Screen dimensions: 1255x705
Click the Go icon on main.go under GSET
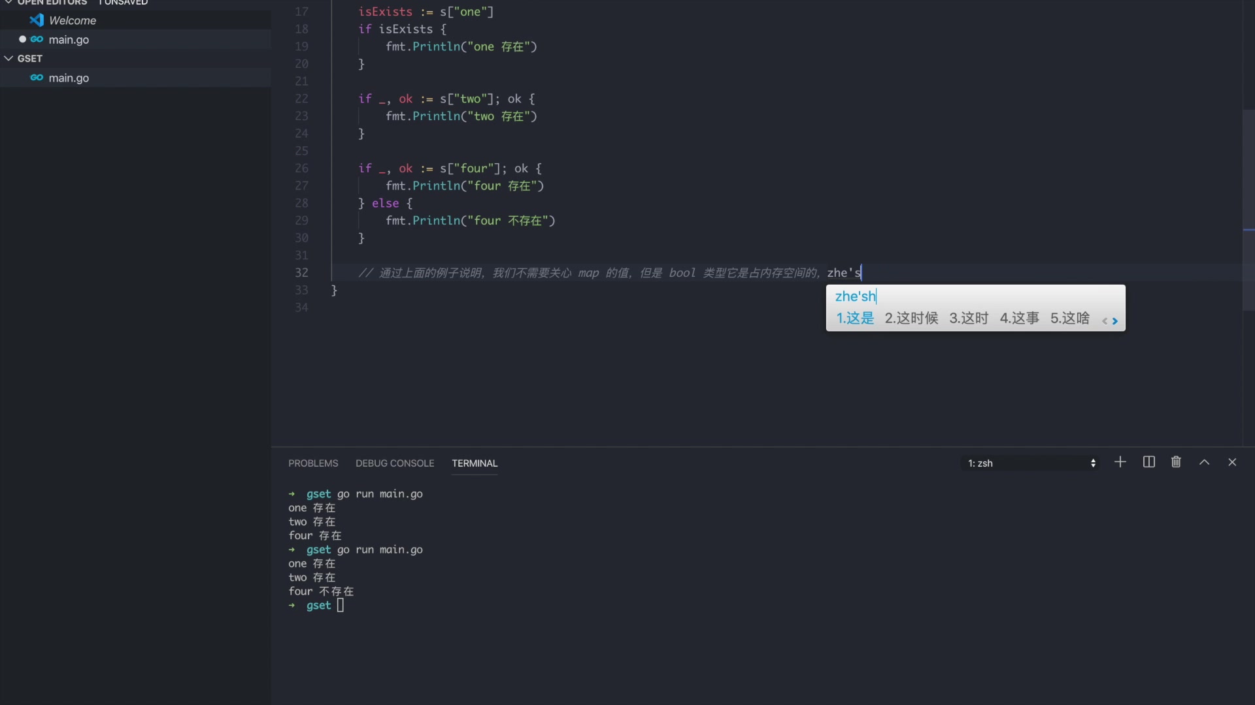pyautogui.click(x=37, y=78)
